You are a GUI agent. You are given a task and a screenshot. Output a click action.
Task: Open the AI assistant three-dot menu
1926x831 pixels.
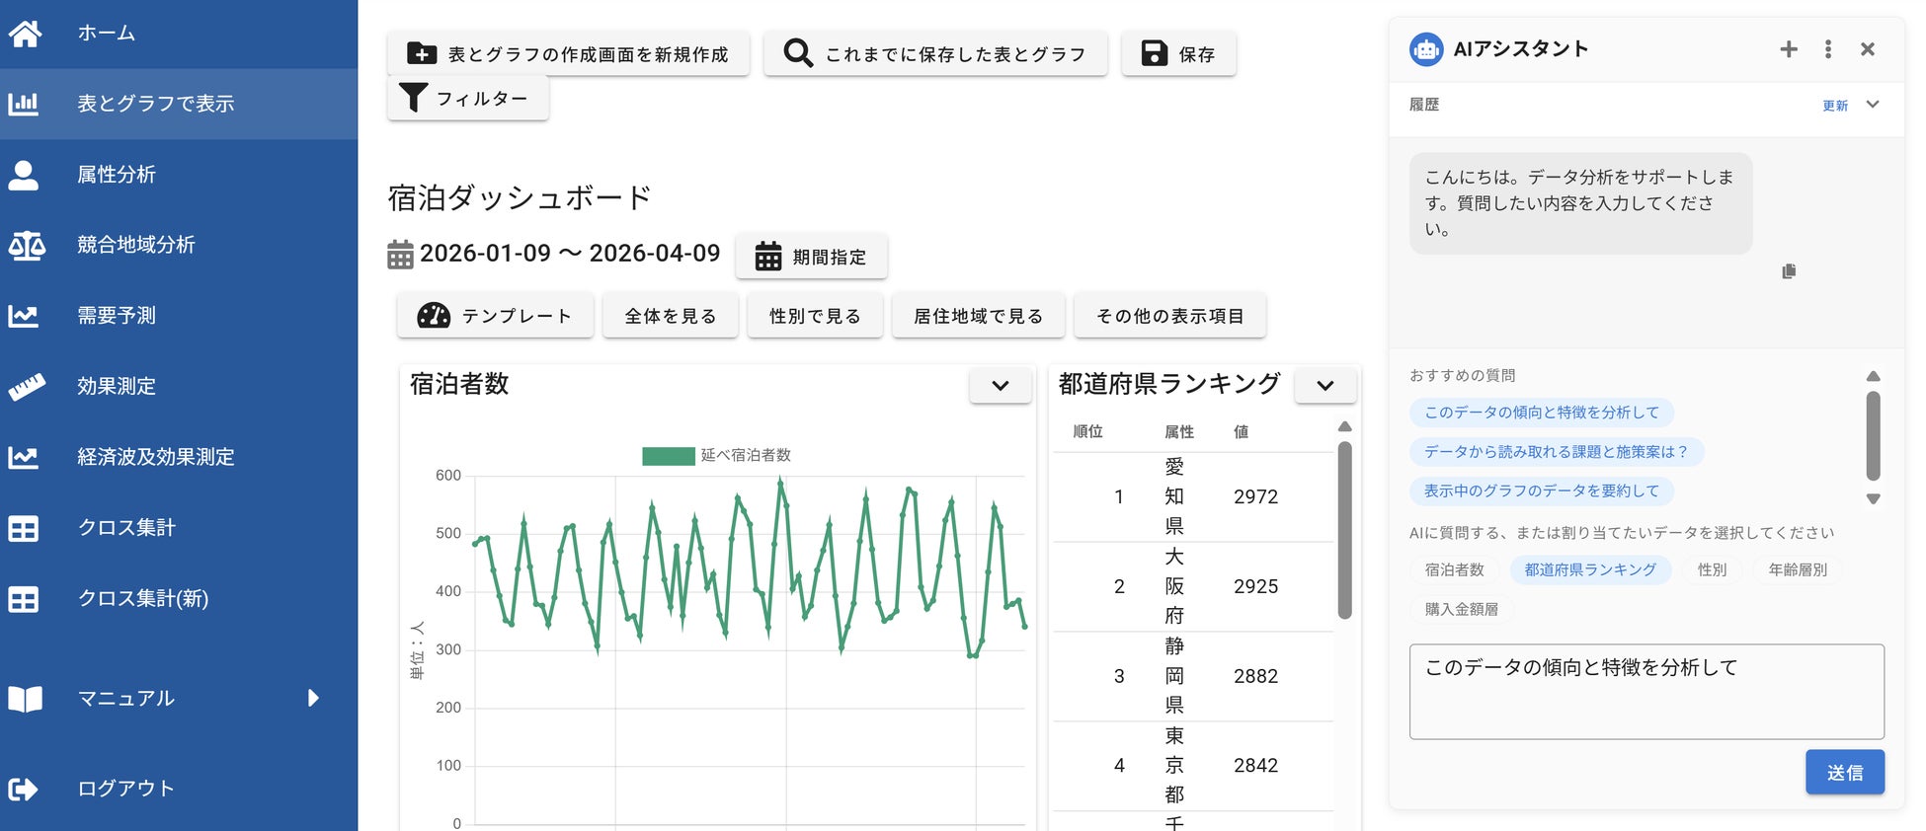pos(1828,49)
